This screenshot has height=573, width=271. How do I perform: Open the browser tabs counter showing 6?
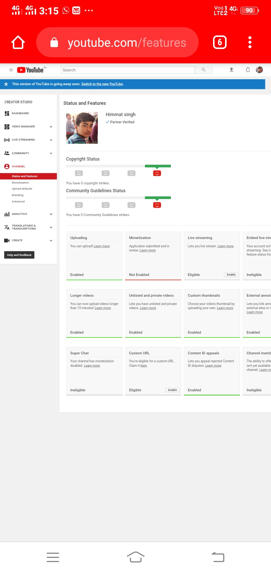[220, 42]
